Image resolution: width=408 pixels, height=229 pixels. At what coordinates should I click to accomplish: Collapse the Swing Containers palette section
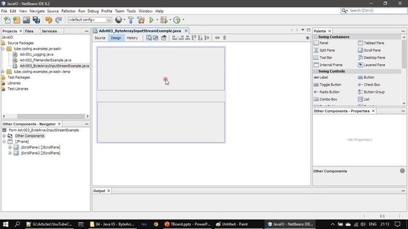pyautogui.click(x=316, y=37)
